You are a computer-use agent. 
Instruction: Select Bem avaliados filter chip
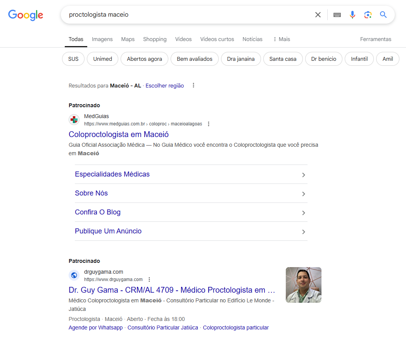pos(194,59)
